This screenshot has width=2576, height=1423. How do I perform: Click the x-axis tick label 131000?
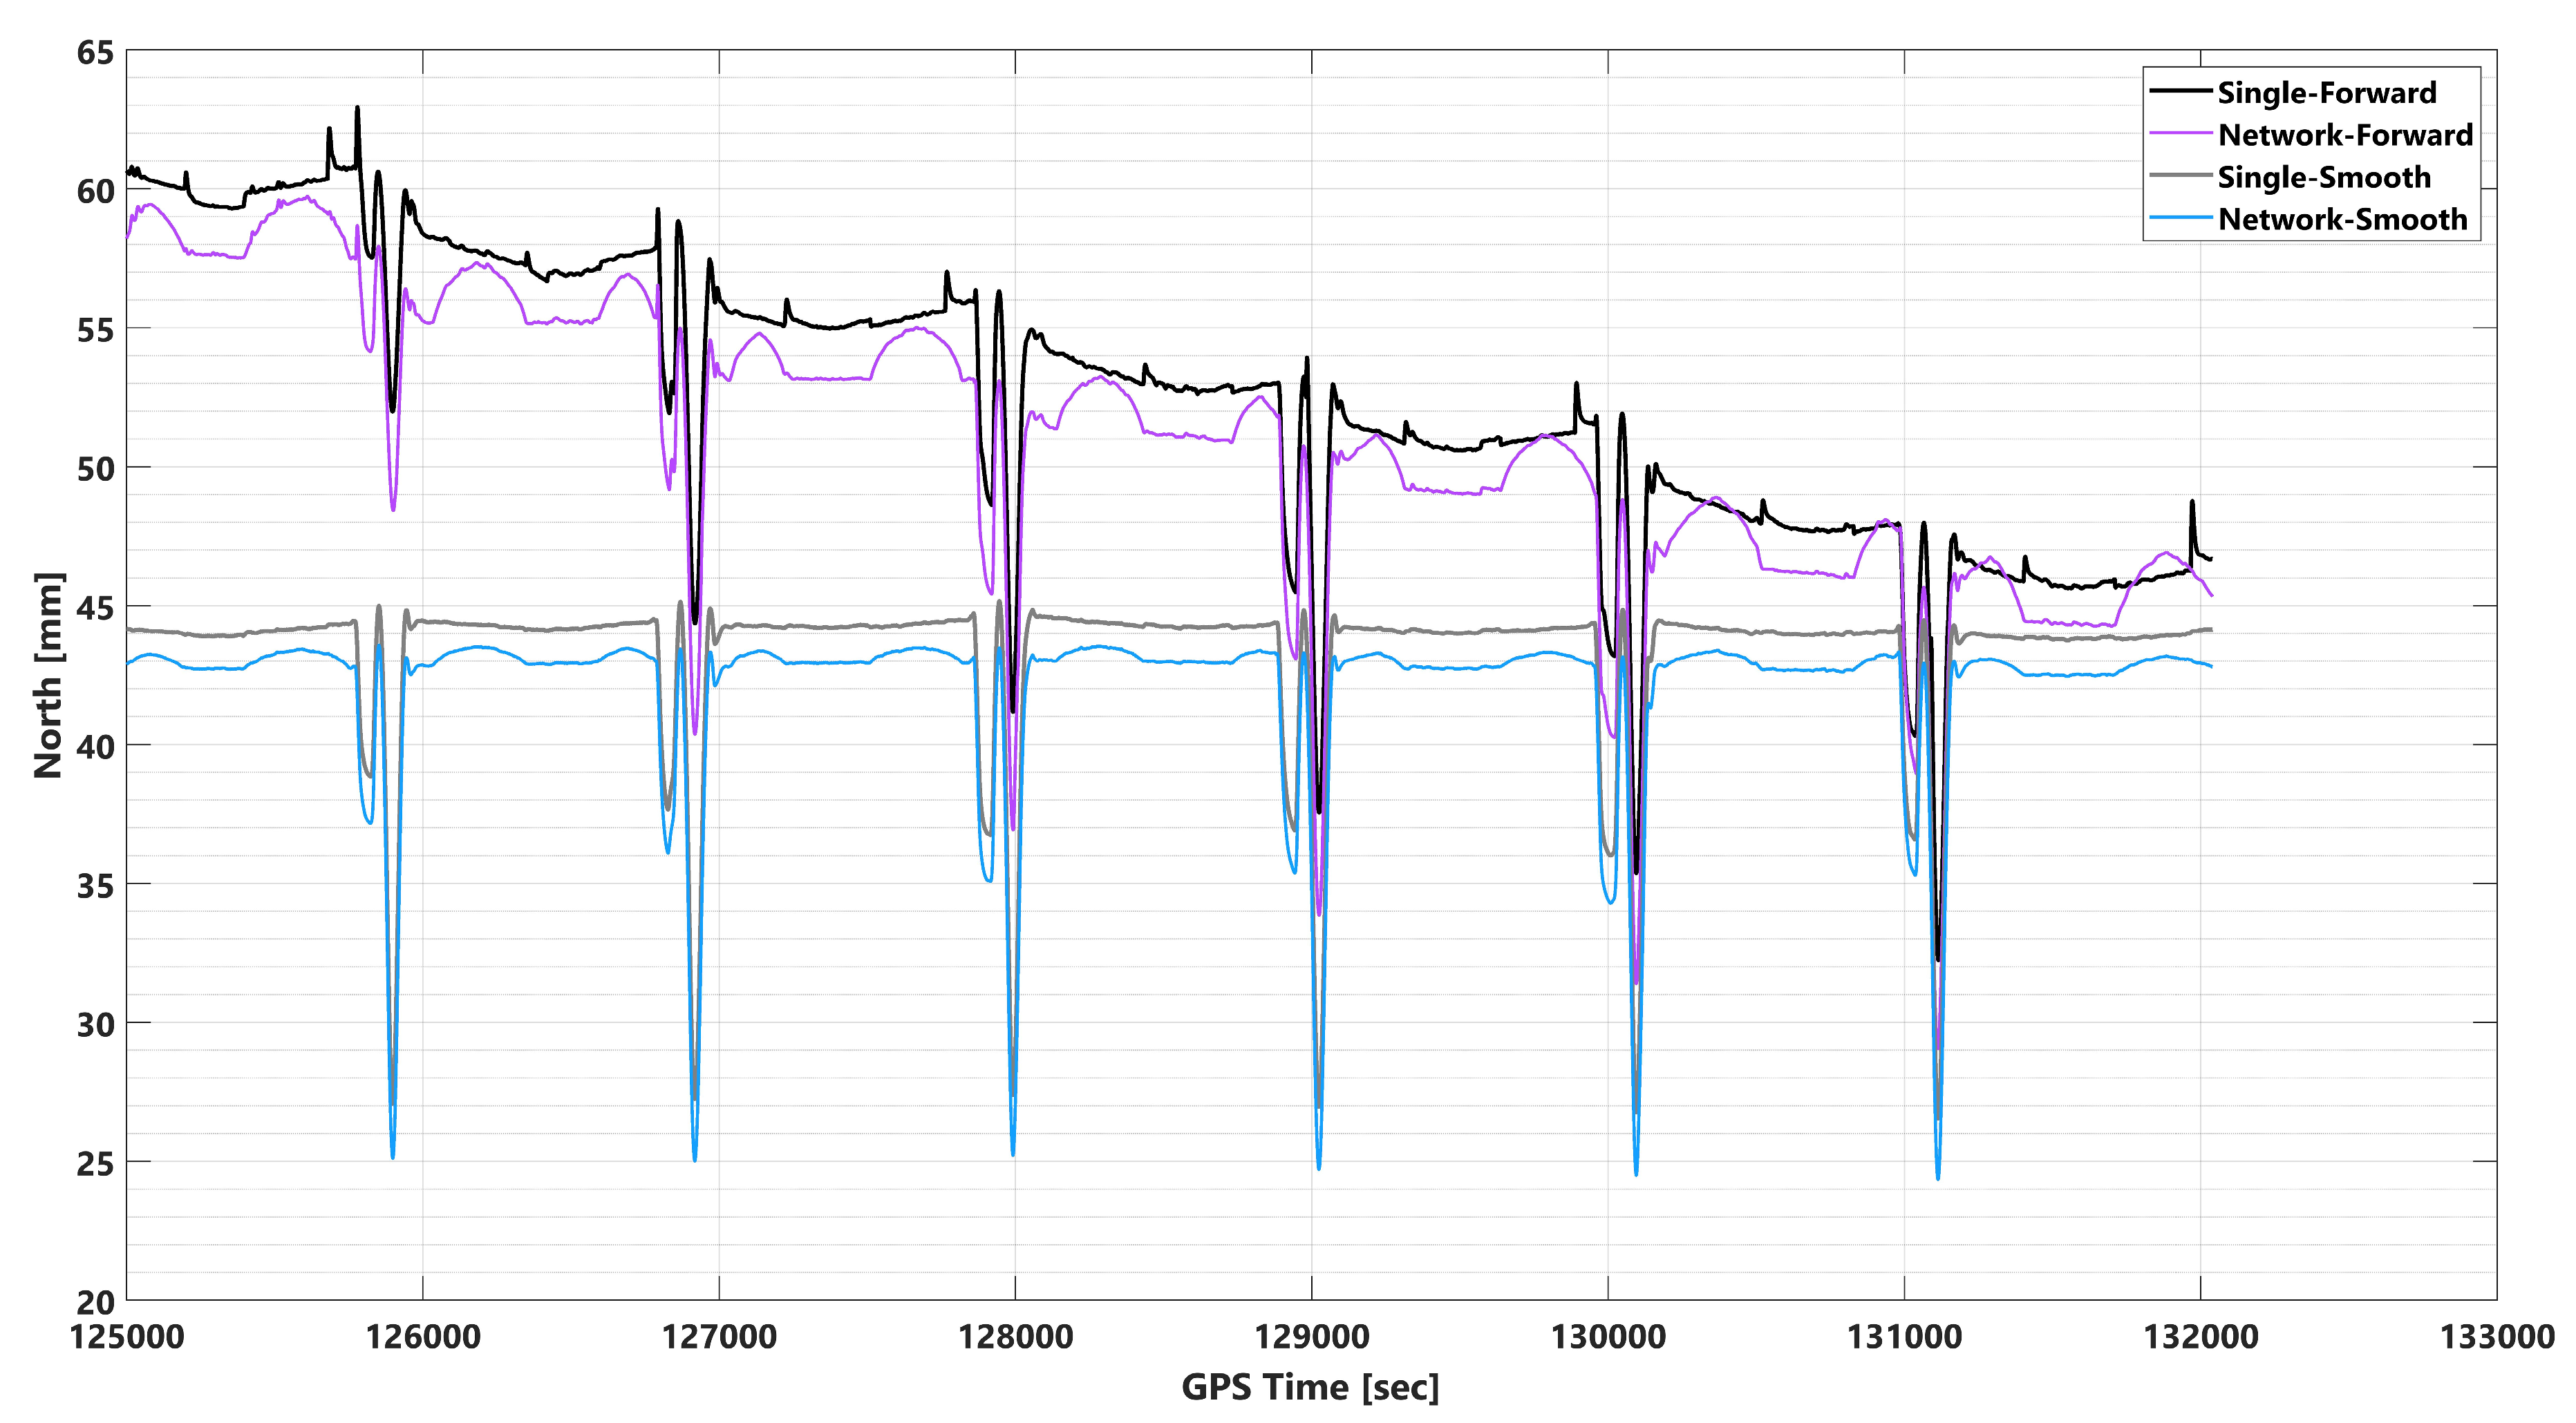1904,1336
